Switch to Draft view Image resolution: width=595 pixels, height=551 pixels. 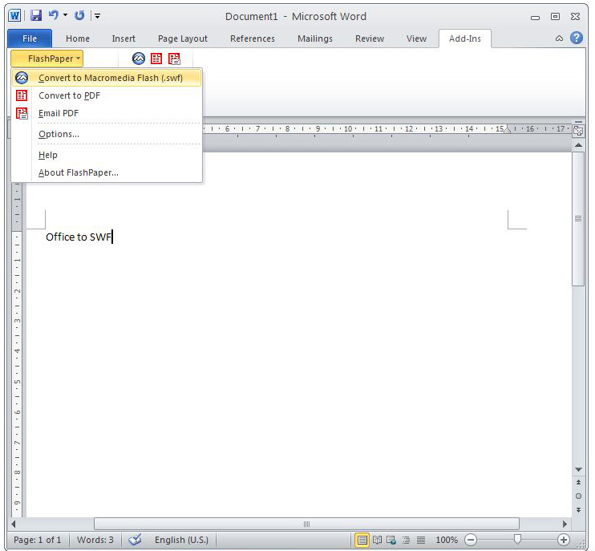(x=421, y=540)
